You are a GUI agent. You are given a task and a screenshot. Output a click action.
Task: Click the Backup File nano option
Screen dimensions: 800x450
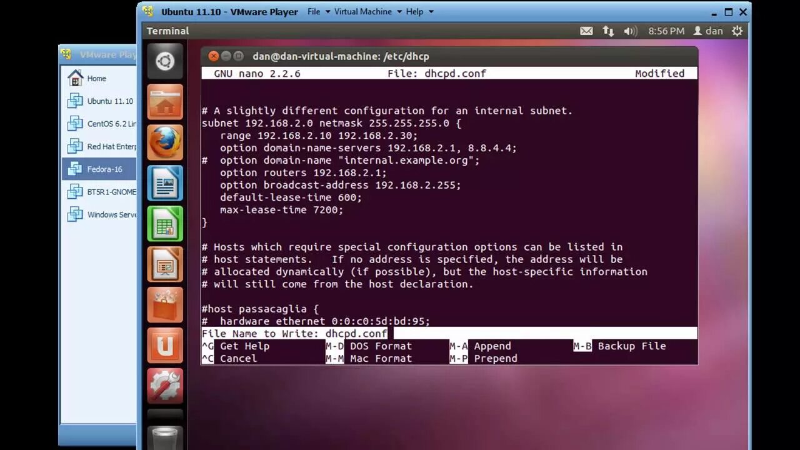(x=620, y=346)
